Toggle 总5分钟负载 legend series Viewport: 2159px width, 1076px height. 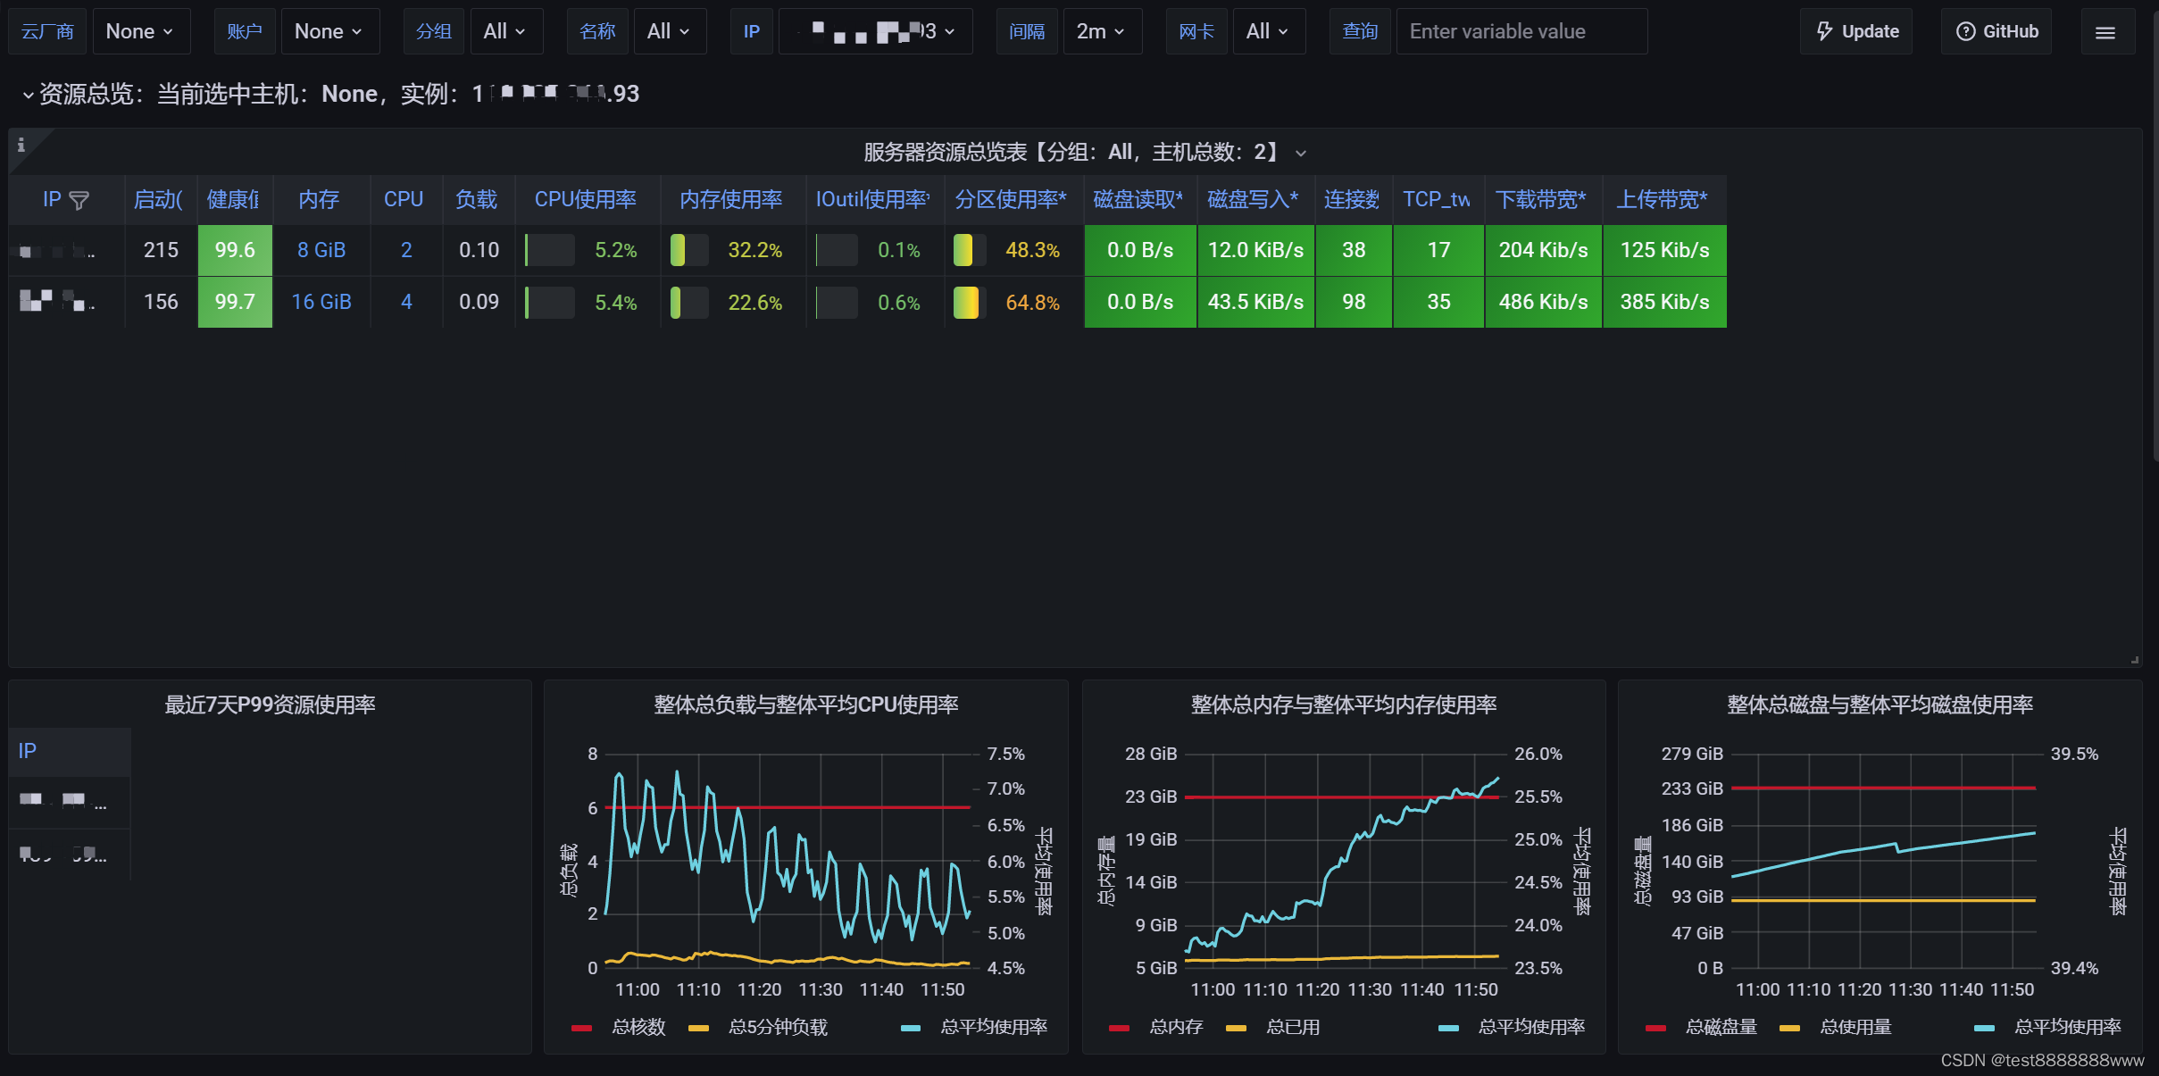pyautogui.click(x=777, y=1028)
